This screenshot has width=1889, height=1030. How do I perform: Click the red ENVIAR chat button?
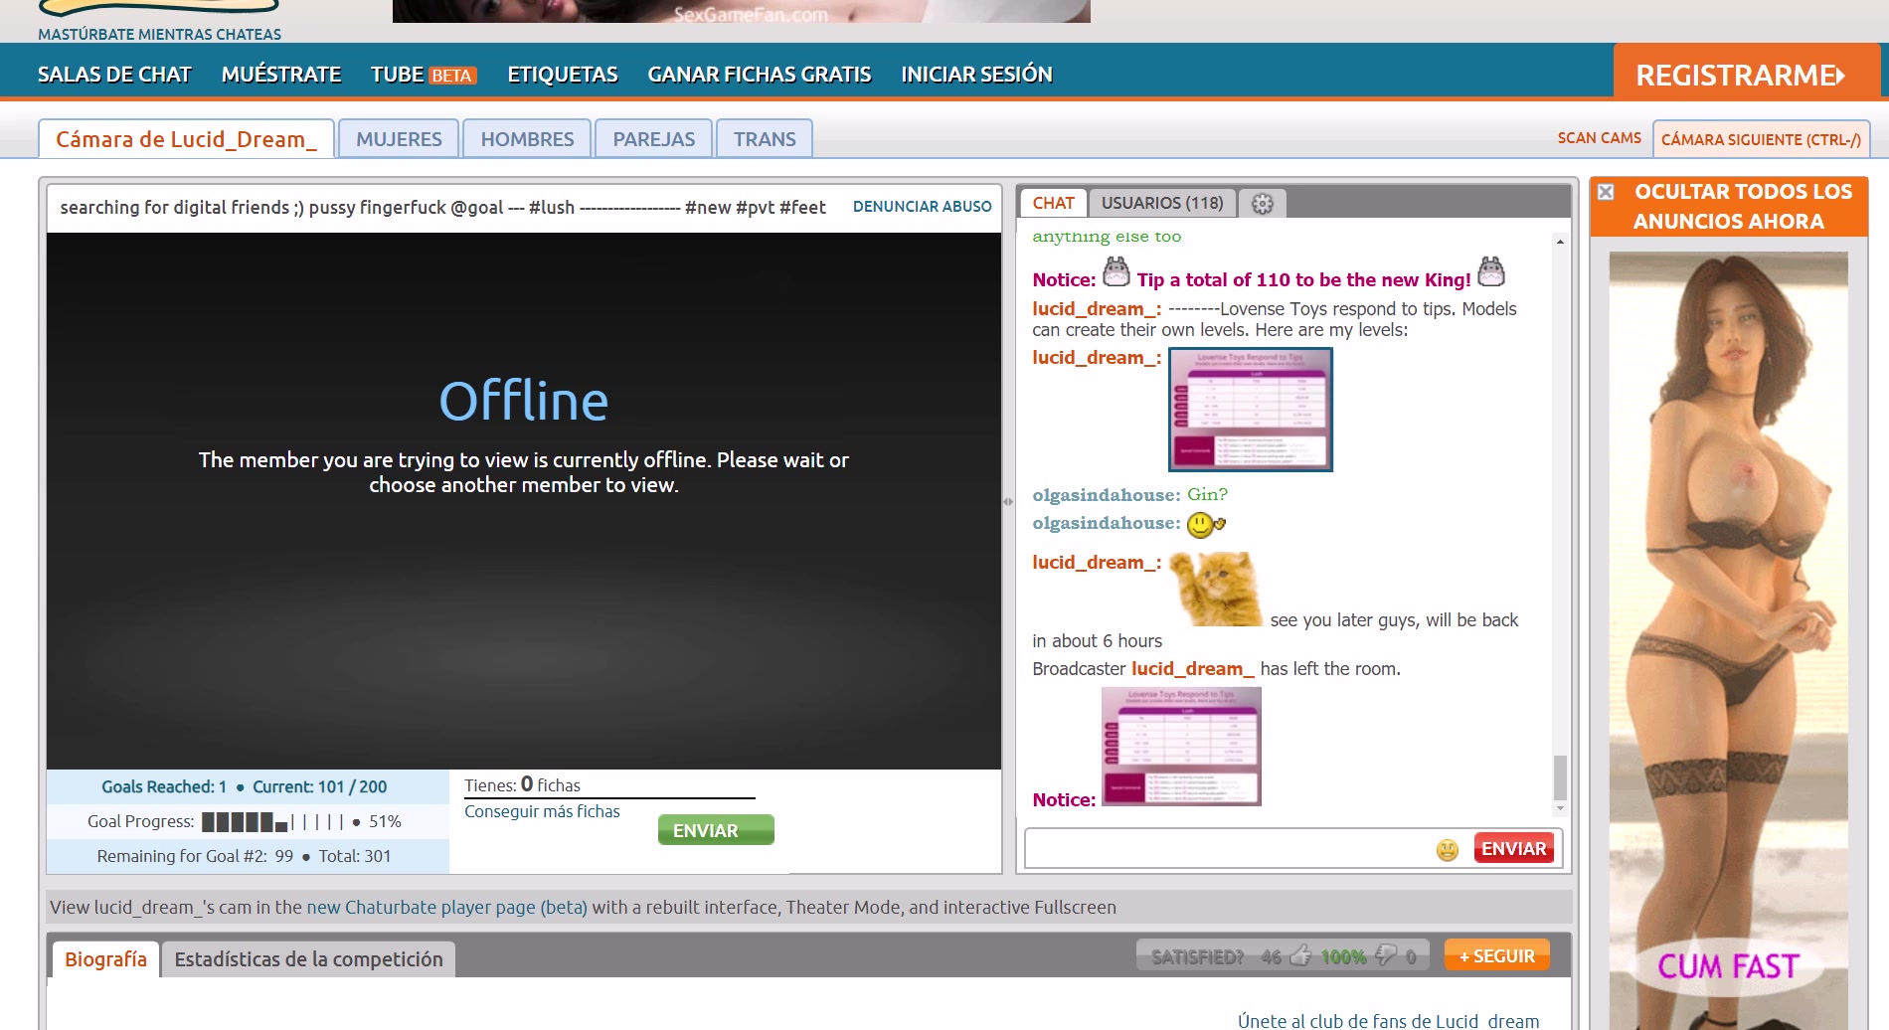(1513, 849)
